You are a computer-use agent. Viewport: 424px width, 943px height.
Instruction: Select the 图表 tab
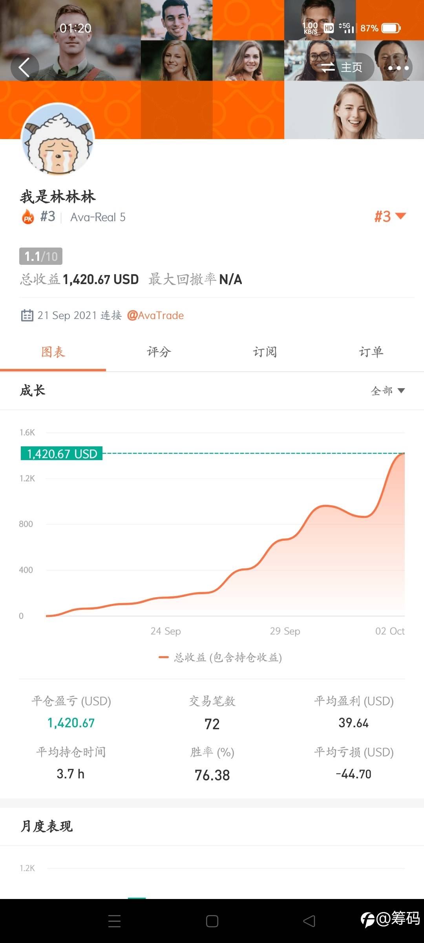(x=53, y=352)
